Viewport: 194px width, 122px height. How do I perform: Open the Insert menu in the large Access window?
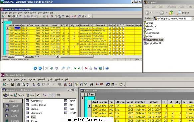click(24, 80)
